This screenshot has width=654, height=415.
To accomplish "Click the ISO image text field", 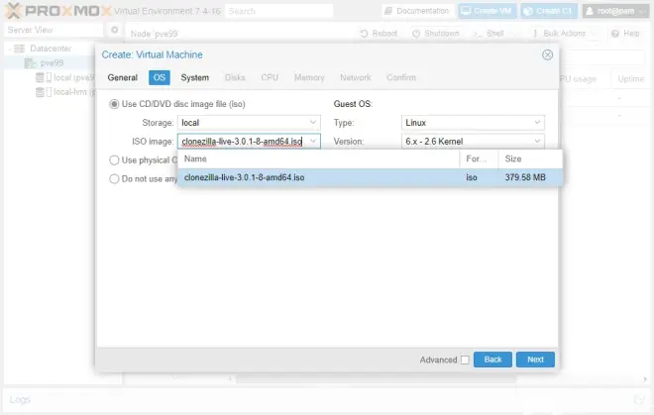I will [243, 142].
